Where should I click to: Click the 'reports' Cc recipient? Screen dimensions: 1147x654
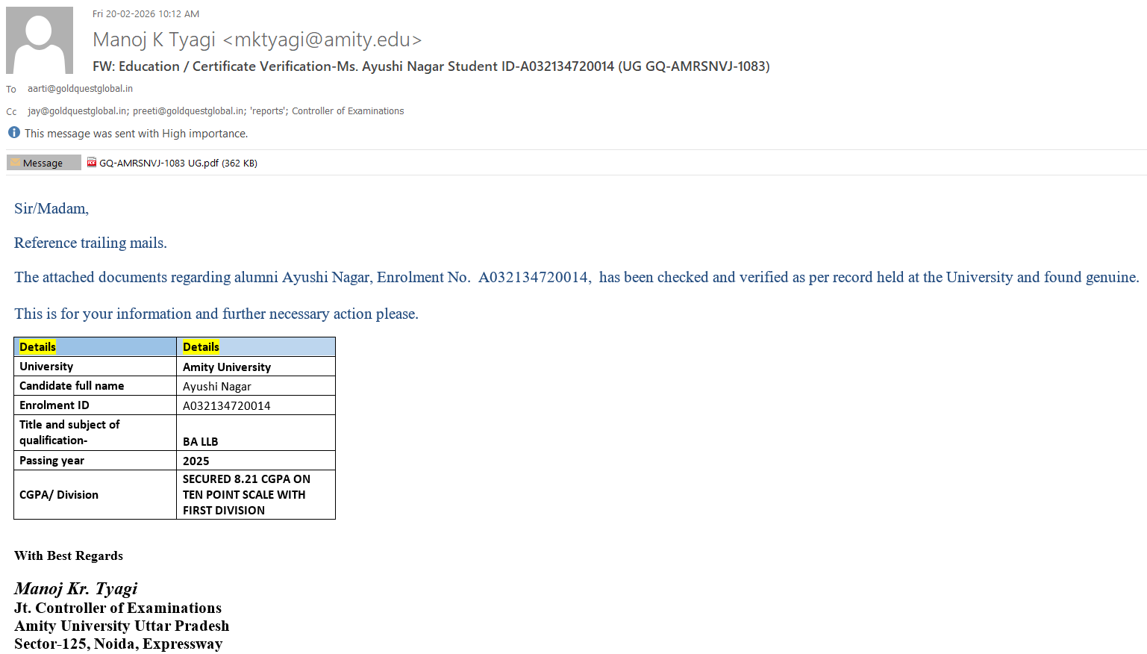[x=267, y=110]
